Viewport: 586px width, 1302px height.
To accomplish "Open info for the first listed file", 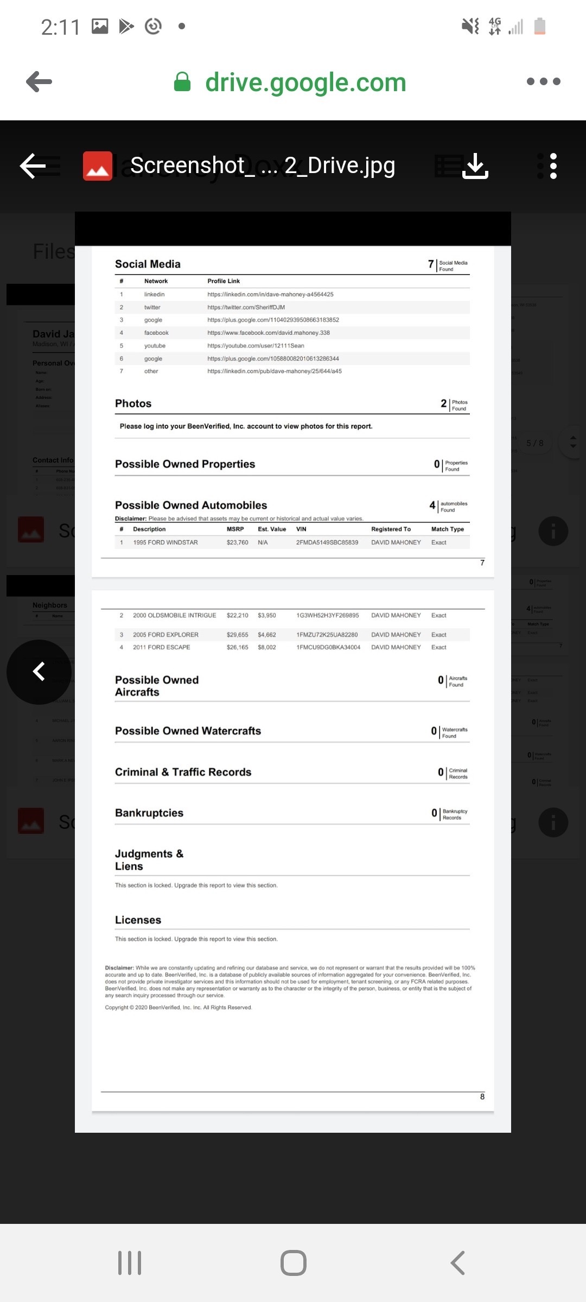I will tap(553, 531).
